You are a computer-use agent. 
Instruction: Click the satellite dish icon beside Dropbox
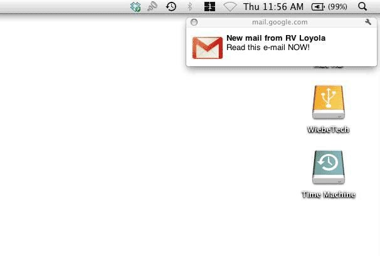click(152, 6)
